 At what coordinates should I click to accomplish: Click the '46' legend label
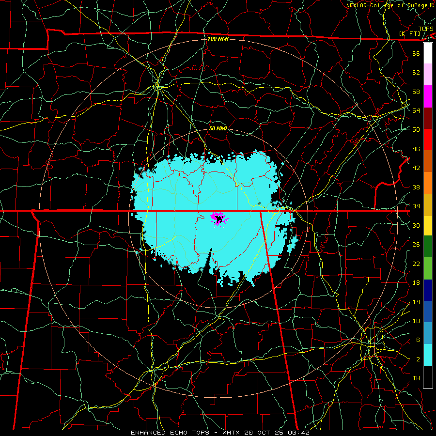click(416, 149)
